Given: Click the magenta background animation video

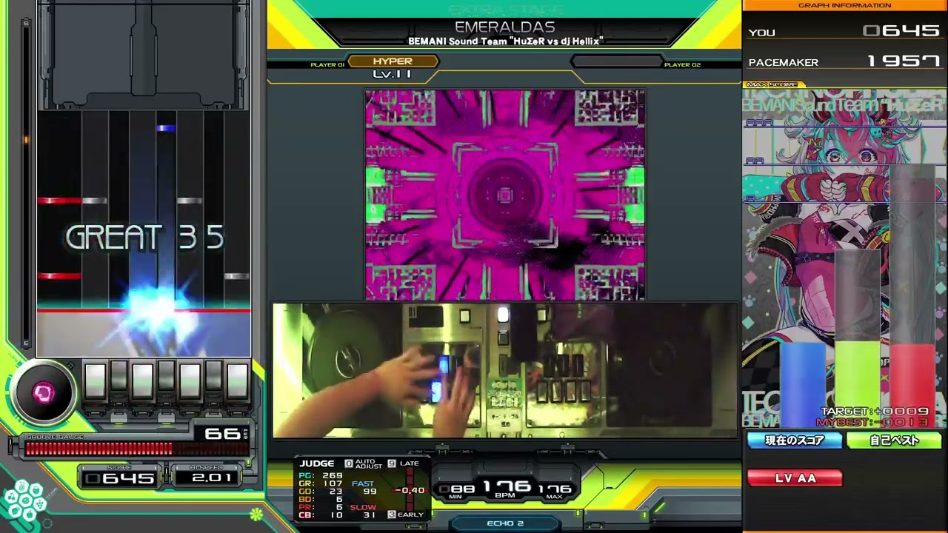Looking at the screenshot, I should pyautogui.click(x=505, y=195).
